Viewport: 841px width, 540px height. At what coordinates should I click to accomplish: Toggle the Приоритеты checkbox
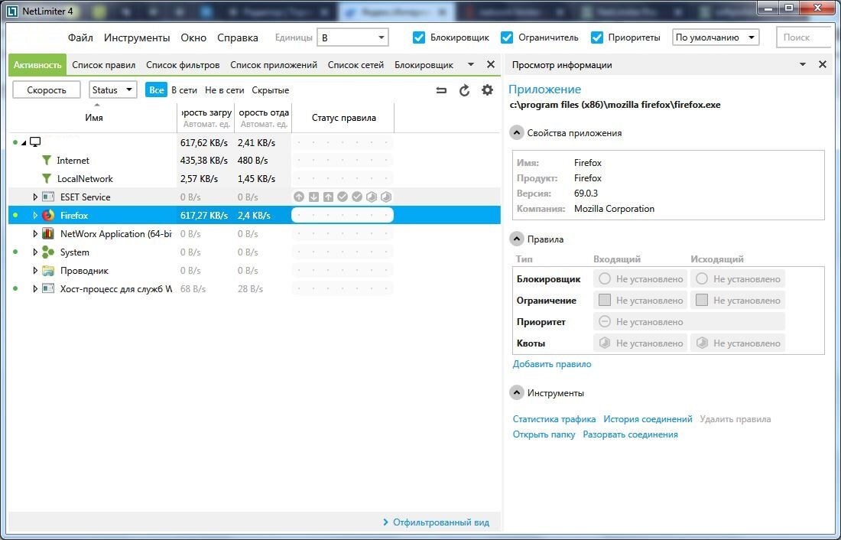click(597, 37)
